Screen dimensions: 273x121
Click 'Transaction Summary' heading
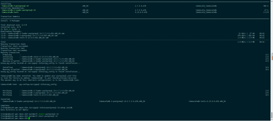pos(10,17)
